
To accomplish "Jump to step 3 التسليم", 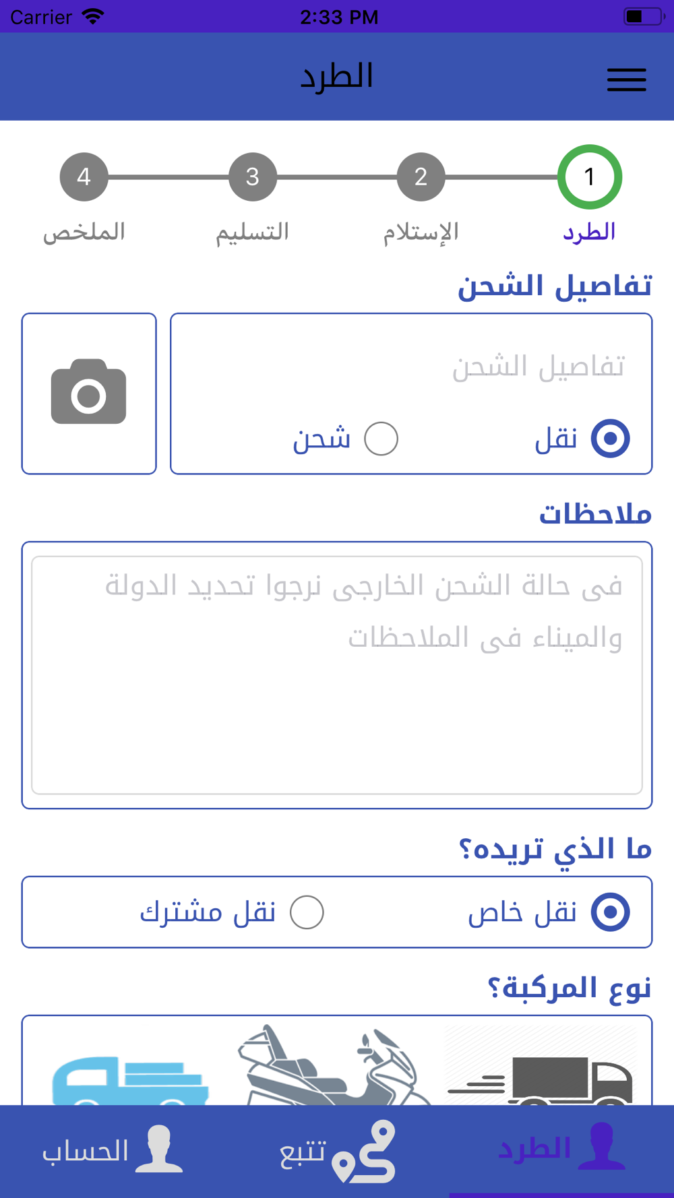I will click(253, 177).
